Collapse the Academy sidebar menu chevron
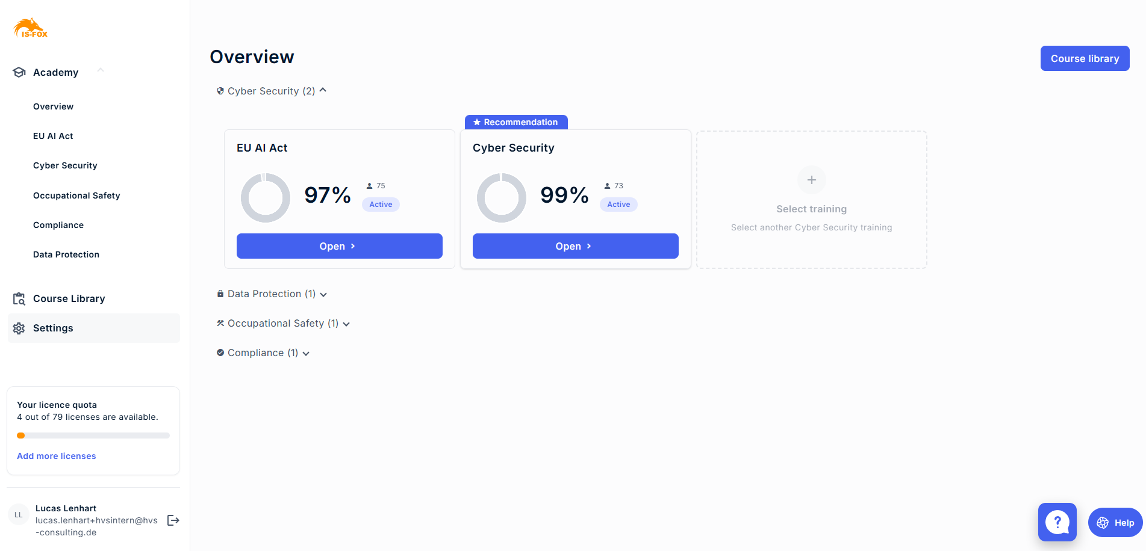Viewport: 1146px width, 551px height. [101, 70]
